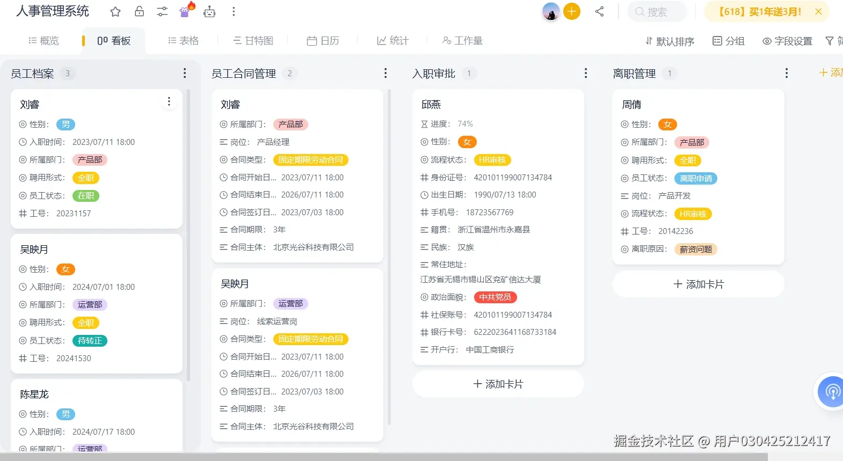Image resolution: width=843 pixels, height=461 pixels.
Task: Click bank card number 6222023641168733184
Action: 514,332
